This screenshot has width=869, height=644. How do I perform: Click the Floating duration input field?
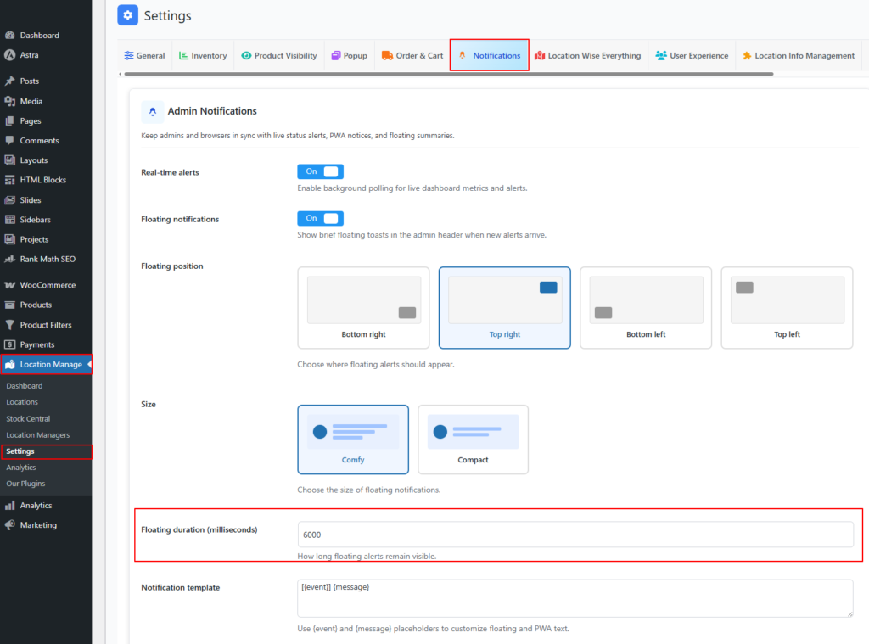click(575, 535)
